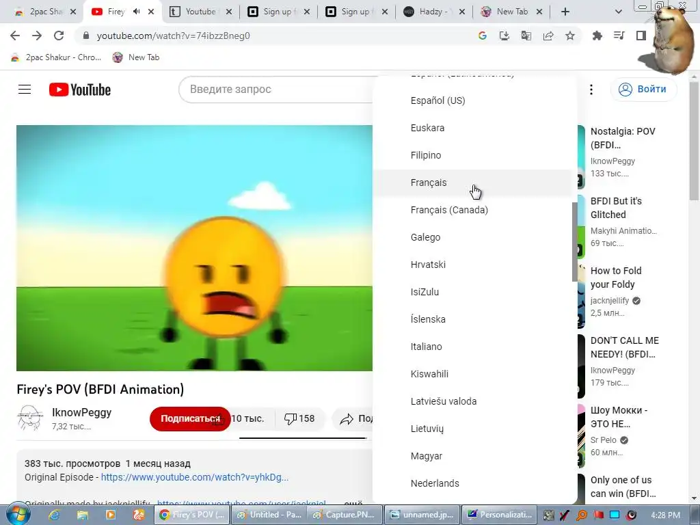The height and width of the screenshot is (525, 700).
Task: Open the media control icon in Chrome toolbar
Action: (x=619, y=36)
